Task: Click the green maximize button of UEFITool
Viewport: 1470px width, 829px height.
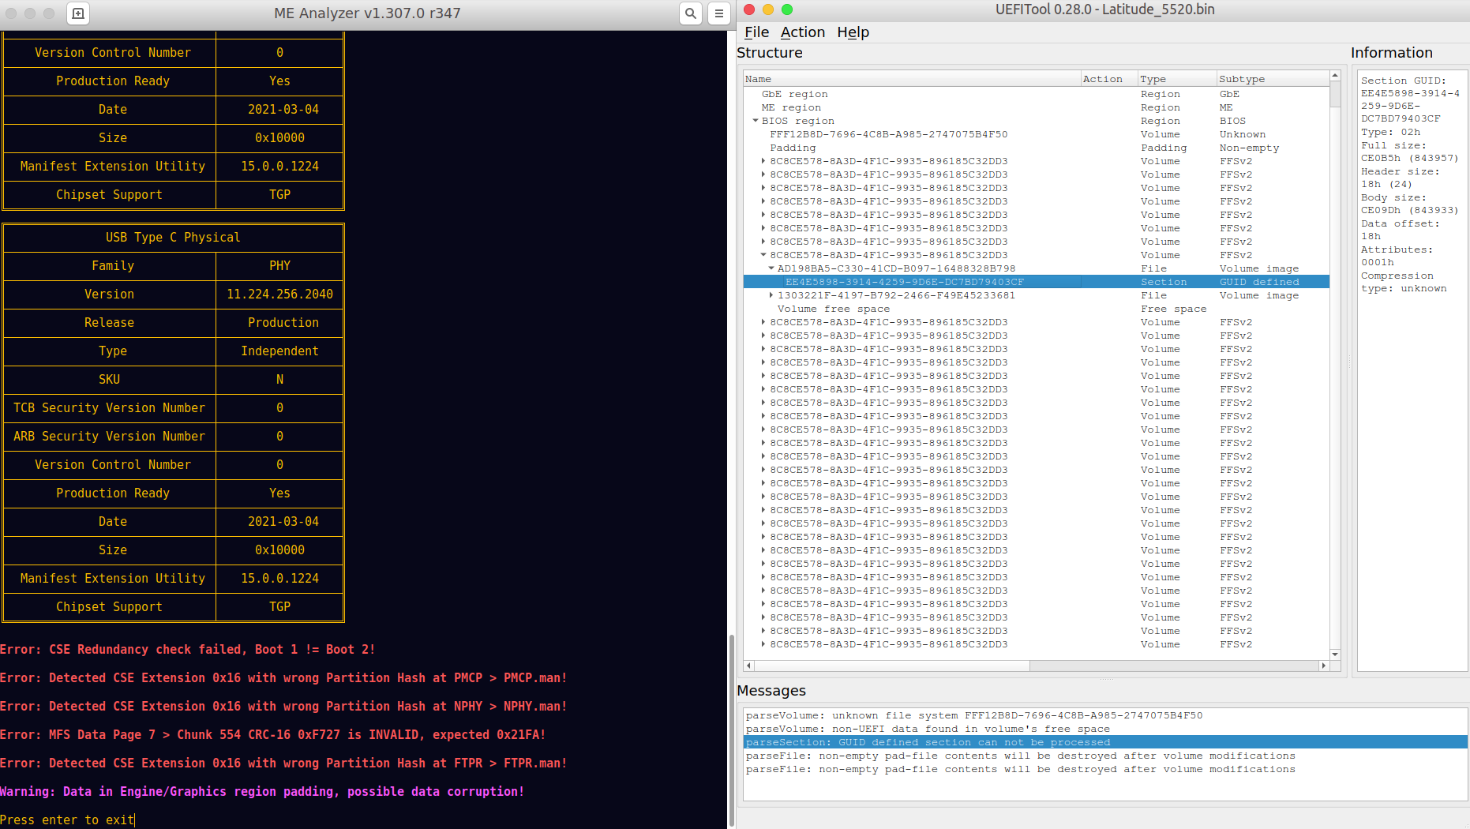Action: click(x=786, y=9)
